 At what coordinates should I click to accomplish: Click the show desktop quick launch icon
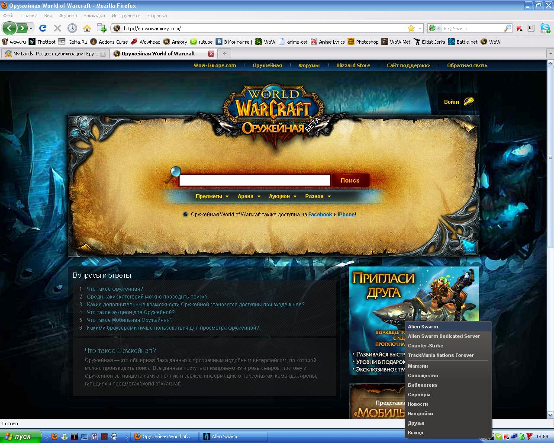(x=84, y=437)
